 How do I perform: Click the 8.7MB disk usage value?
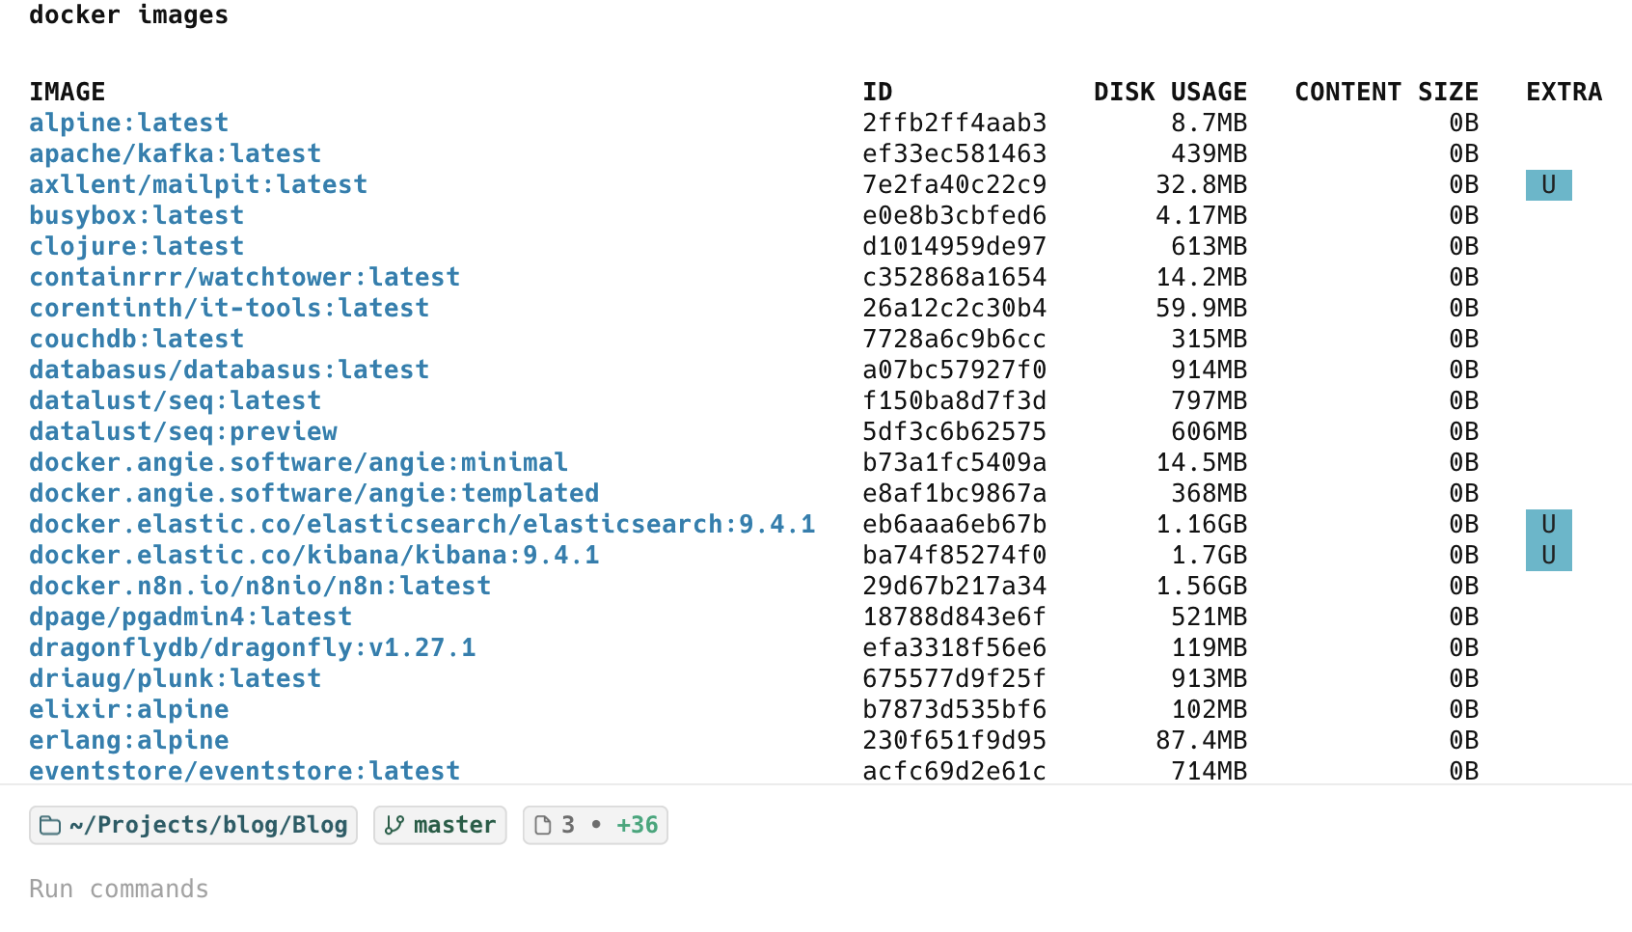1210,123
